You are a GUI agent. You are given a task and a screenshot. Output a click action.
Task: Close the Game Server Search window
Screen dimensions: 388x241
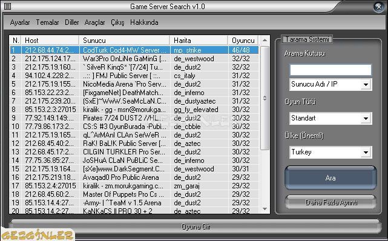pyautogui.click(x=378, y=7)
